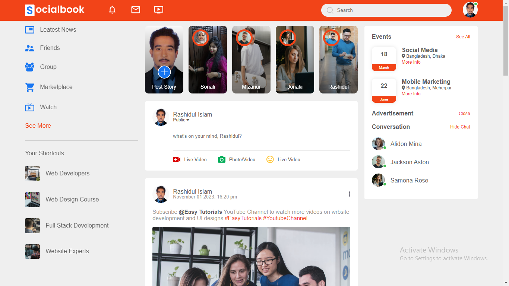
Task: Open the post options three-dot menu
Action: click(349, 194)
